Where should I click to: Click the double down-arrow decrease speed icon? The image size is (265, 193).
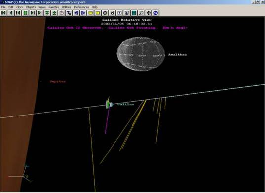[x=47, y=13]
